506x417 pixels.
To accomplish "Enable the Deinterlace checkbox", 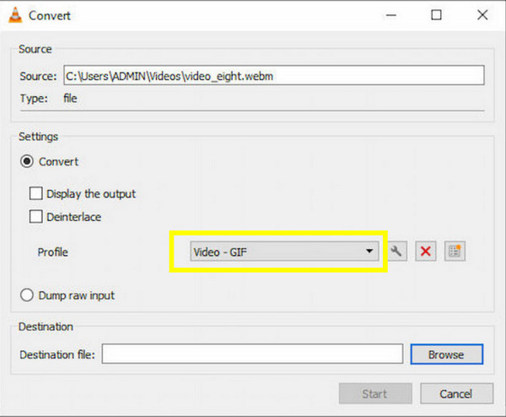I will tap(35, 216).
